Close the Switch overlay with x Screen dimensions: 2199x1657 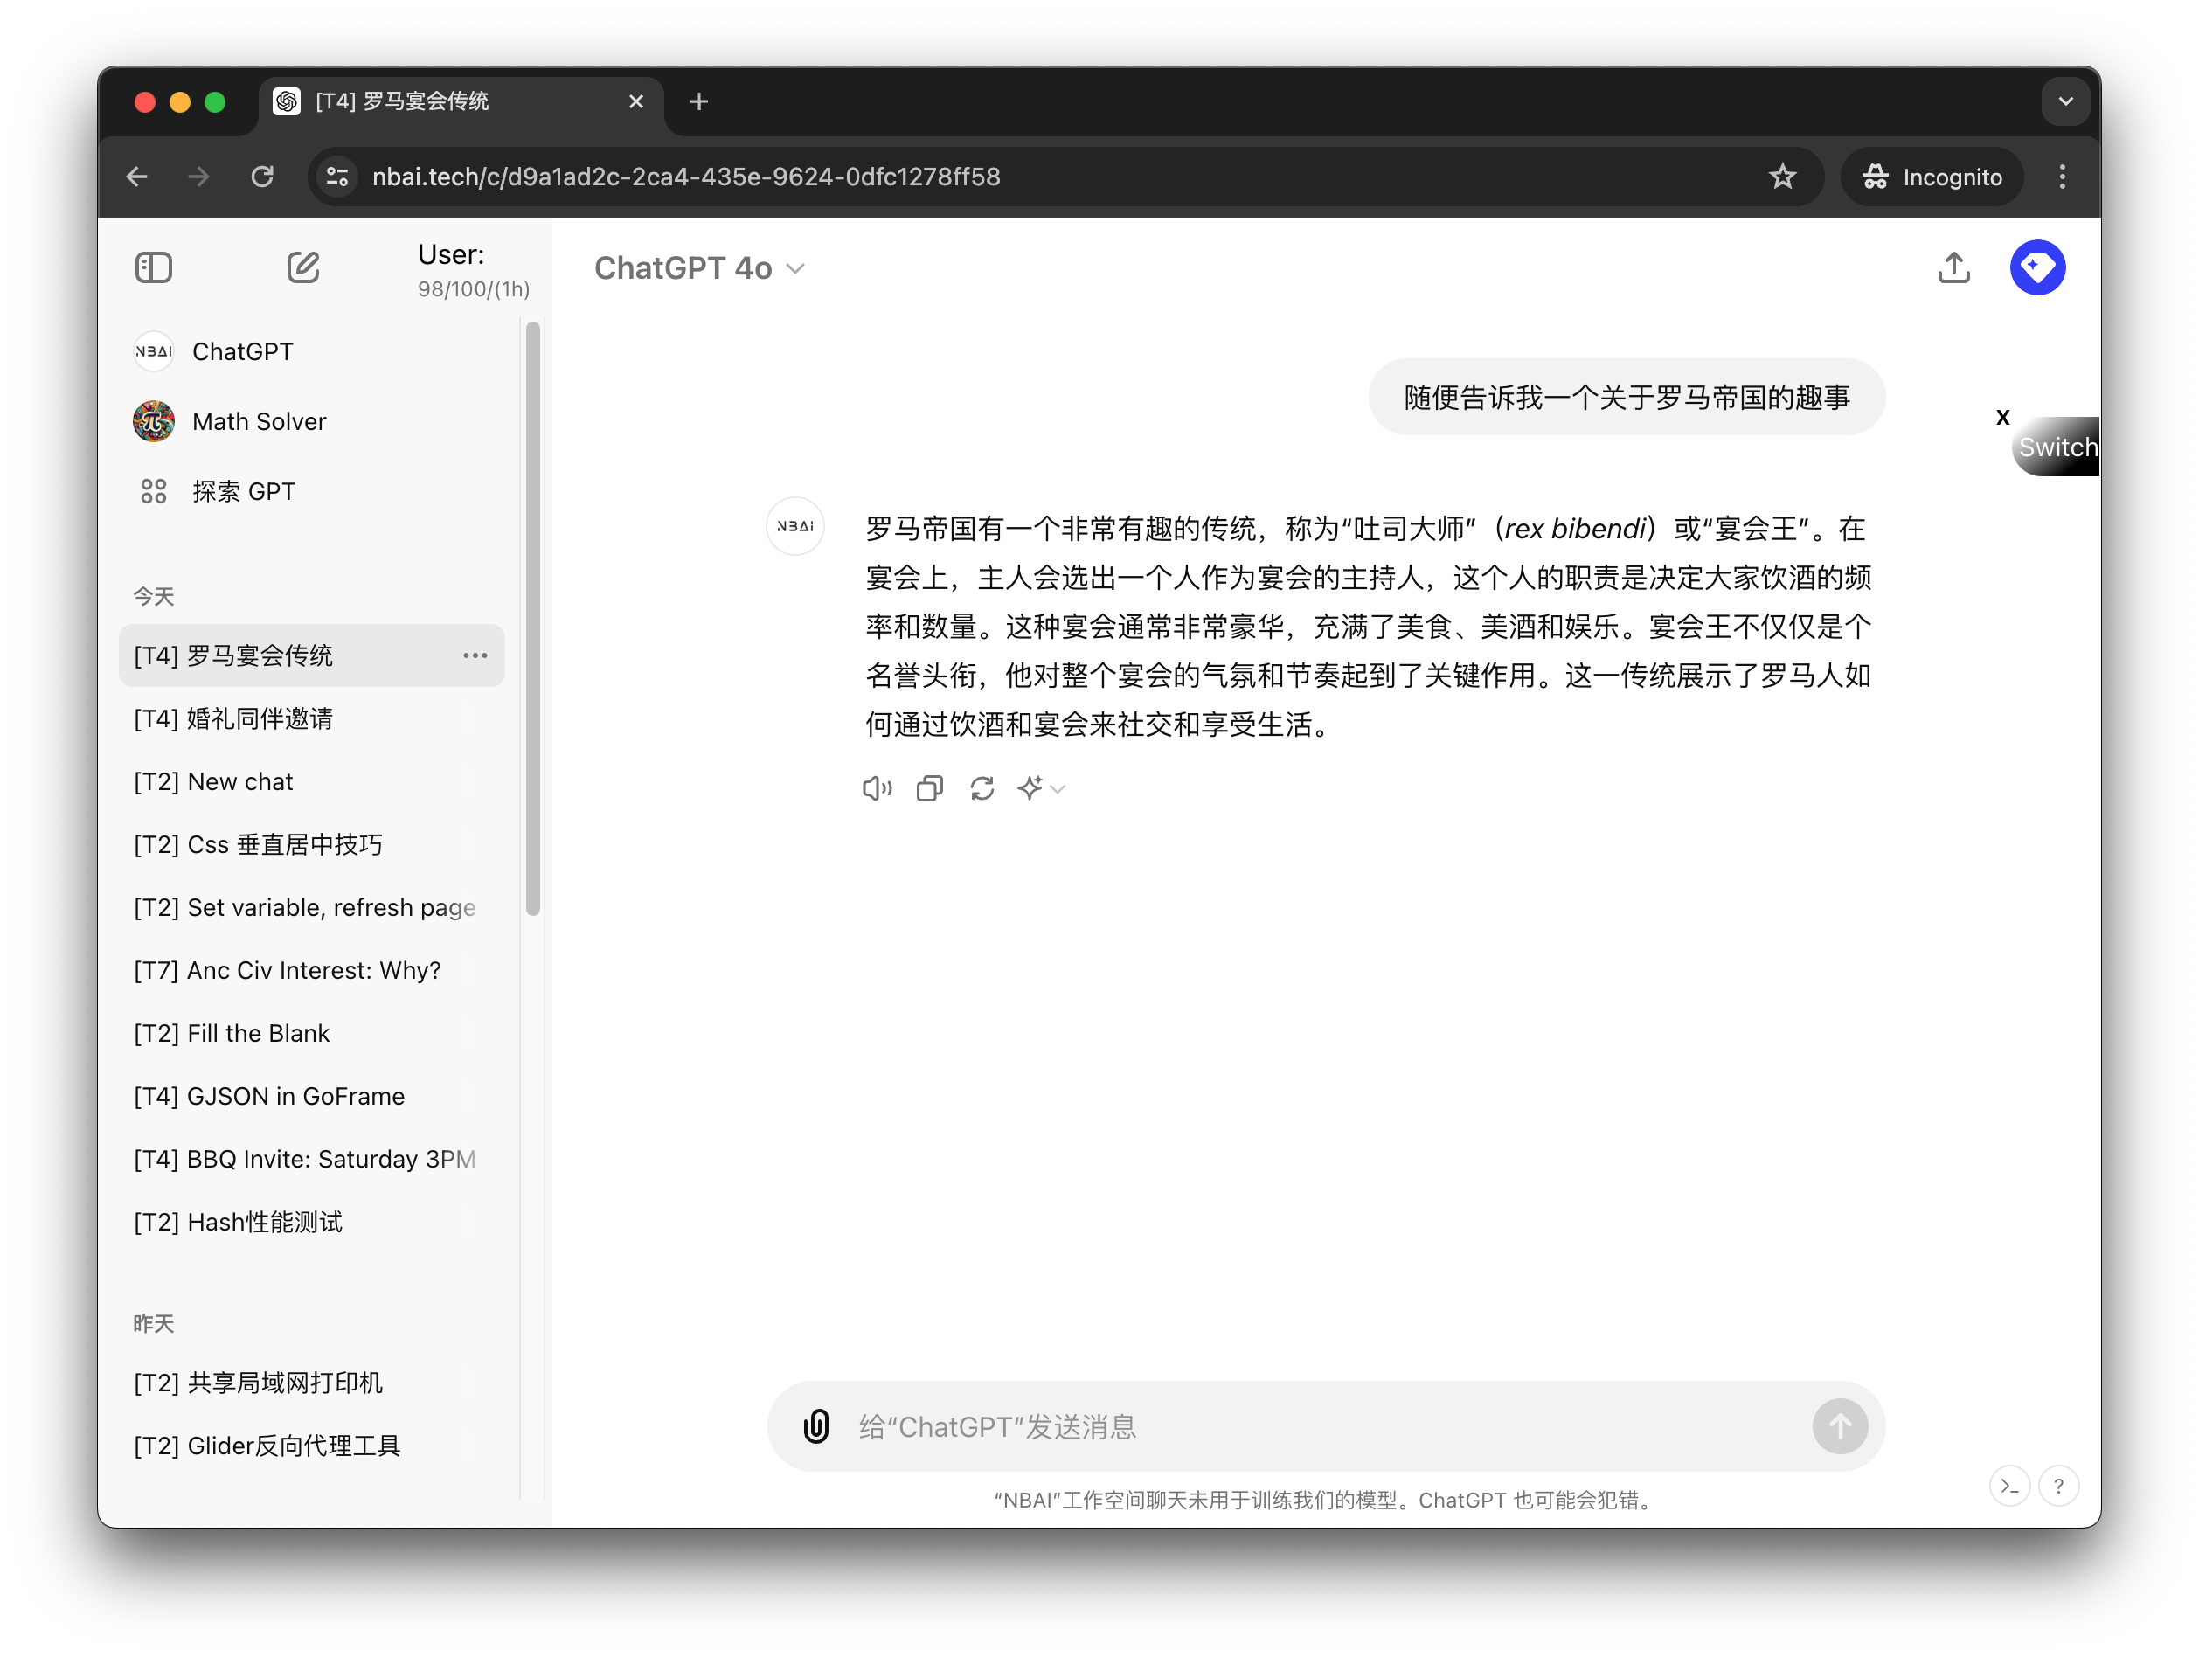point(2002,418)
